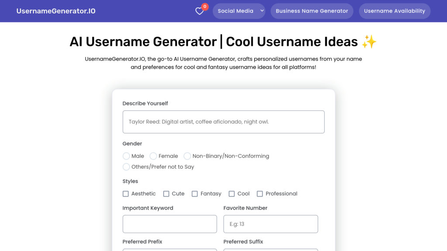
Task: Select the Cool style checkbox
Action: pyautogui.click(x=231, y=193)
